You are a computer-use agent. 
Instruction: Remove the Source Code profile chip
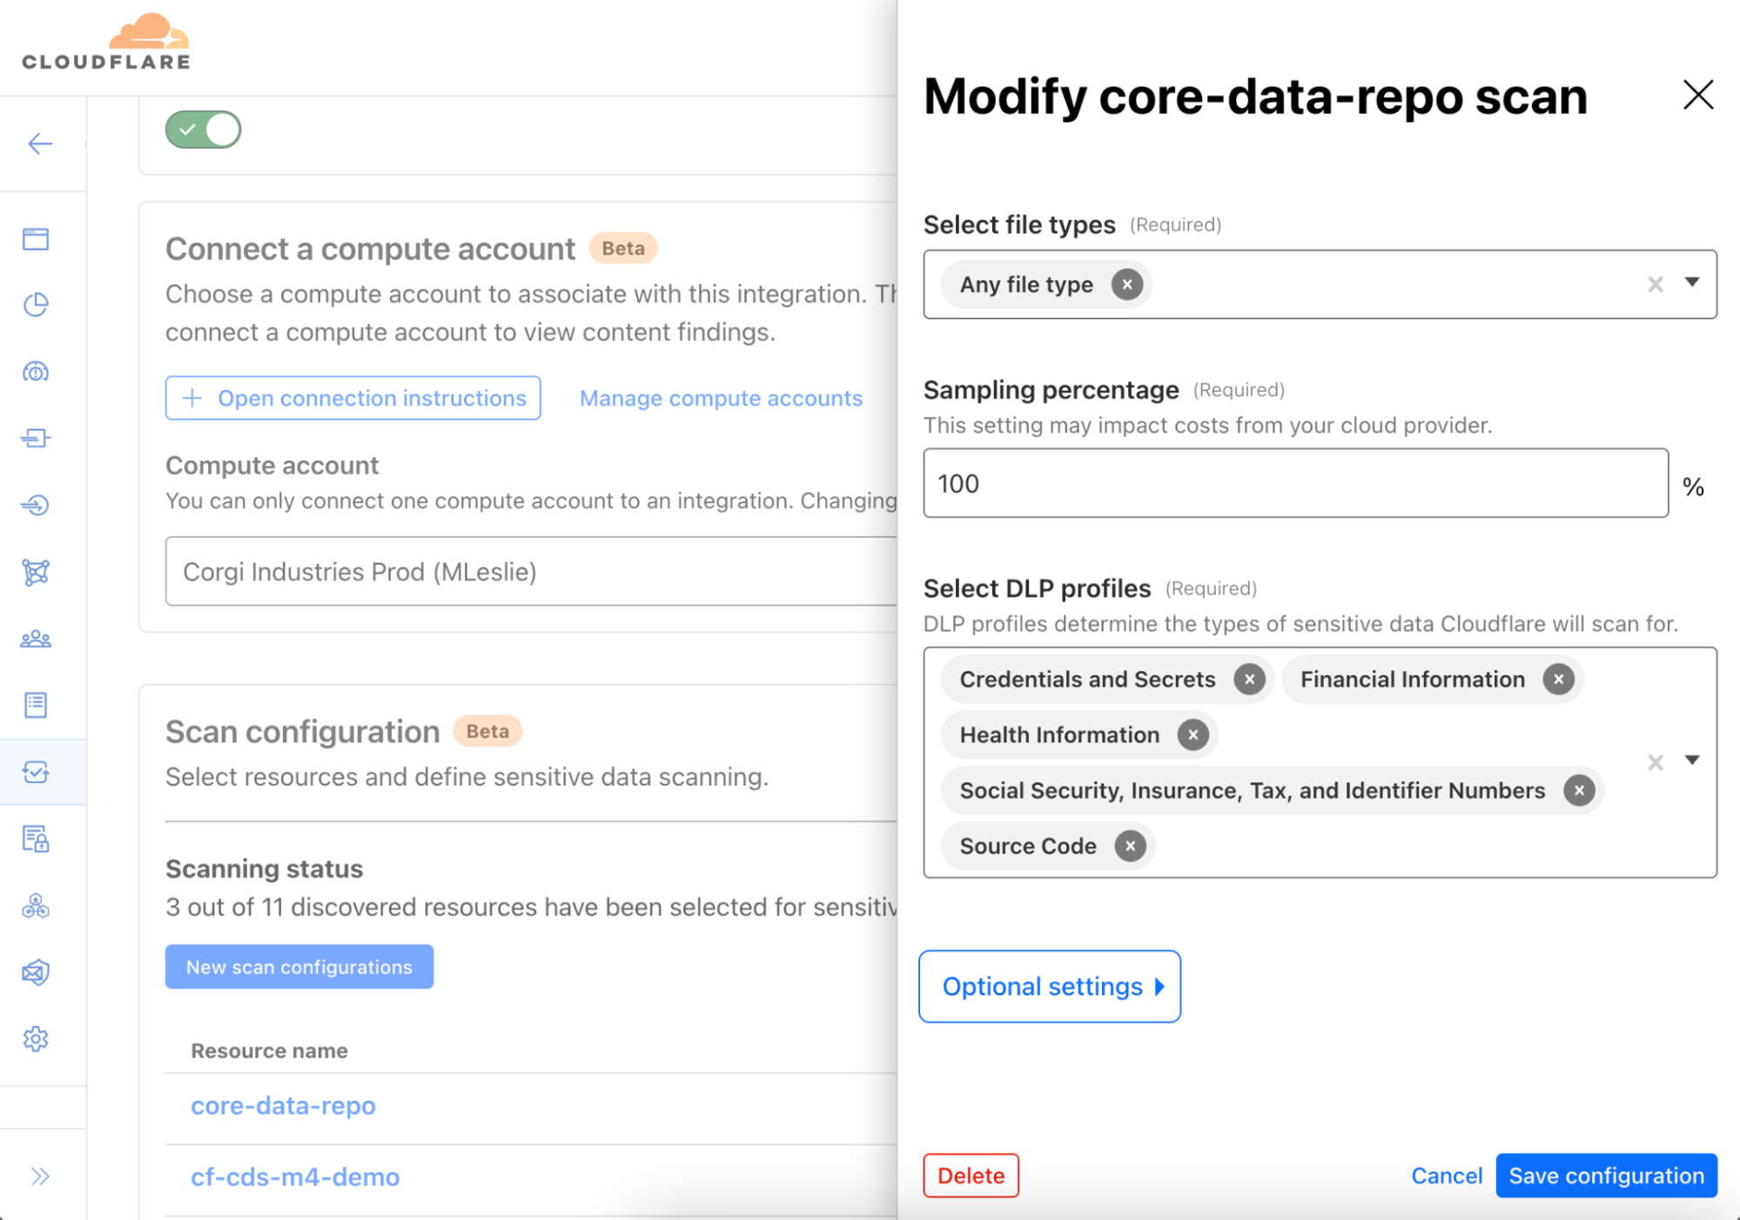(x=1130, y=846)
